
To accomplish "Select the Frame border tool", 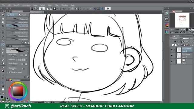I will 3,79.
